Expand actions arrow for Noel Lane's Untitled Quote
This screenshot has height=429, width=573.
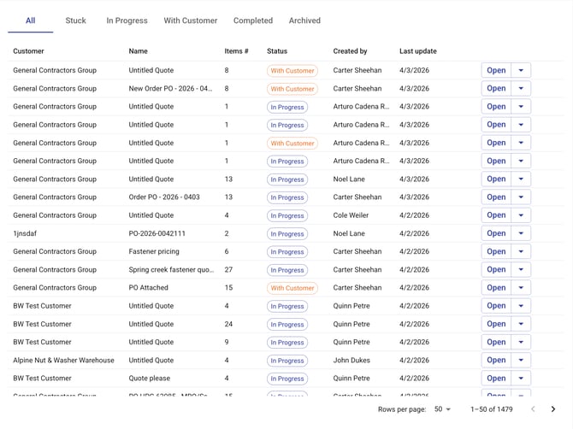521,179
